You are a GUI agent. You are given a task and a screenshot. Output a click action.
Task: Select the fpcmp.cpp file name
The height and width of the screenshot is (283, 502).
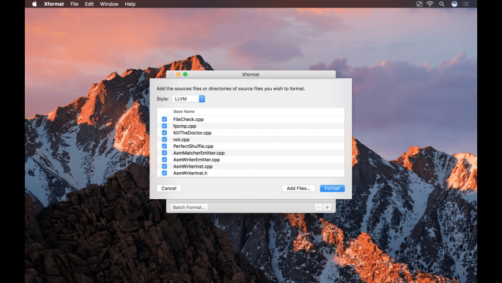[x=185, y=126]
